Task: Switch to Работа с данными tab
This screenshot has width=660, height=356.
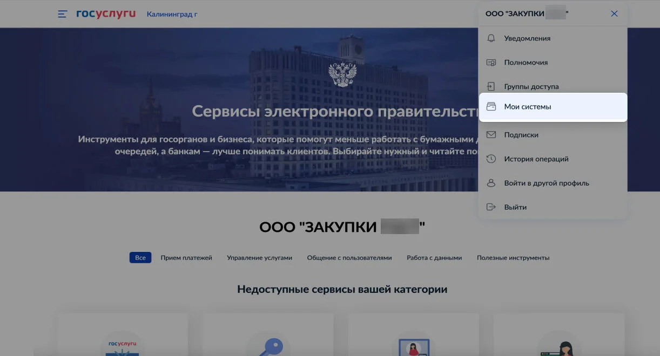Action: click(x=434, y=258)
